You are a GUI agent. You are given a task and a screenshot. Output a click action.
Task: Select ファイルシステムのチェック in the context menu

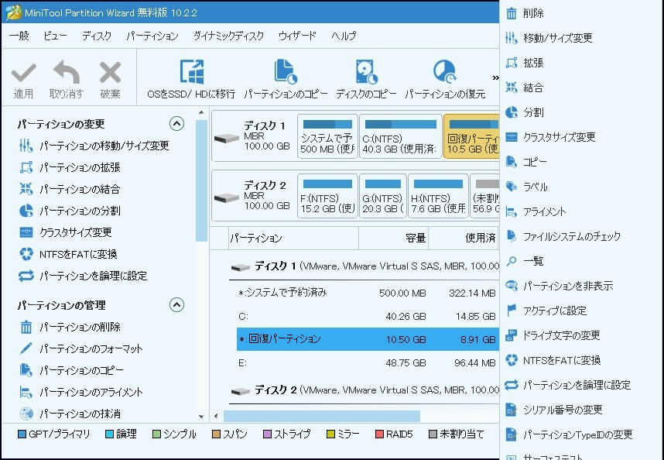[x=563, y=236]
